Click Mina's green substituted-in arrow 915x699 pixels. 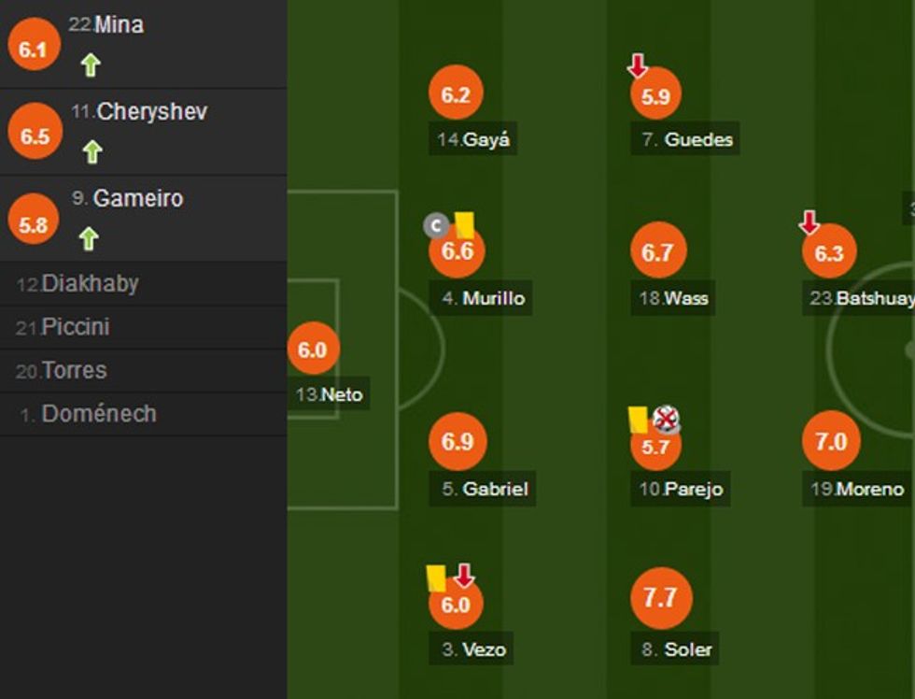pyautogui.click(x=90, y=64)
